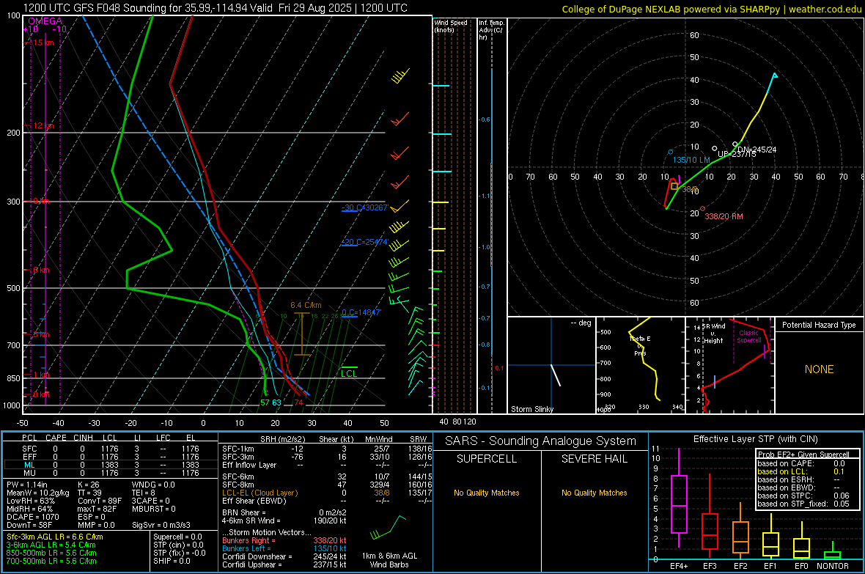Select the EFF parcel row label

pyautogui.click(x=29, y=457)
